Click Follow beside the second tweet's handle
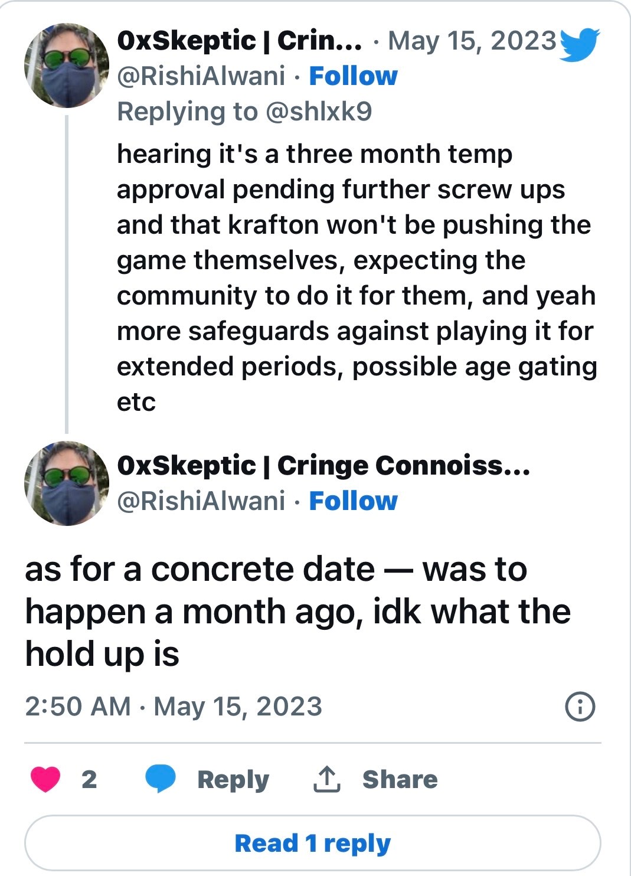This screenshot has width=631, height=876. click(x=353, y=501)
